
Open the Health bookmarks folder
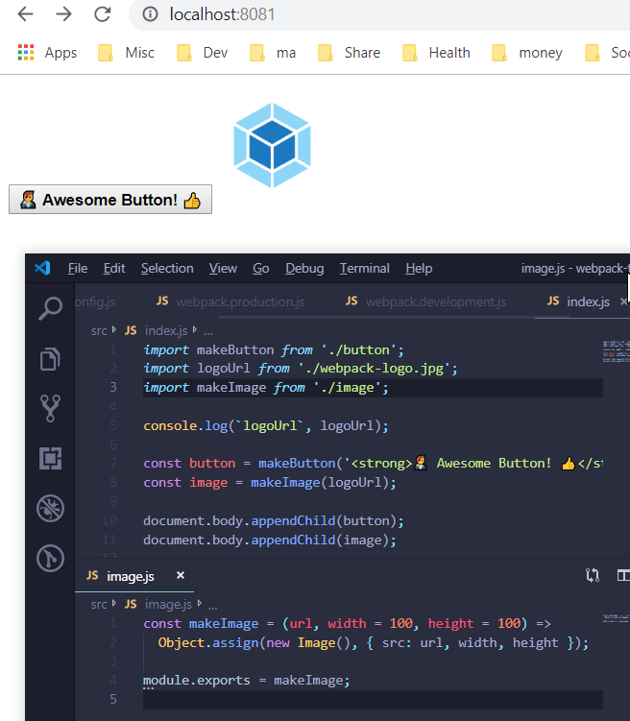(x=436, y=53)
